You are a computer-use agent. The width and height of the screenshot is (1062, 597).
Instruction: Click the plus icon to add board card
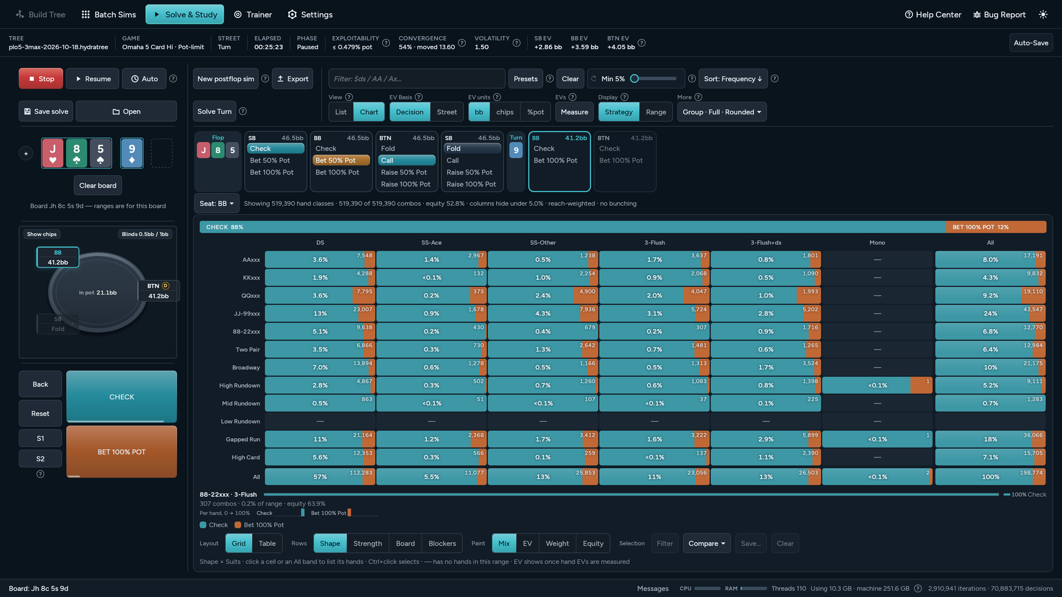[x=26, y=153]
